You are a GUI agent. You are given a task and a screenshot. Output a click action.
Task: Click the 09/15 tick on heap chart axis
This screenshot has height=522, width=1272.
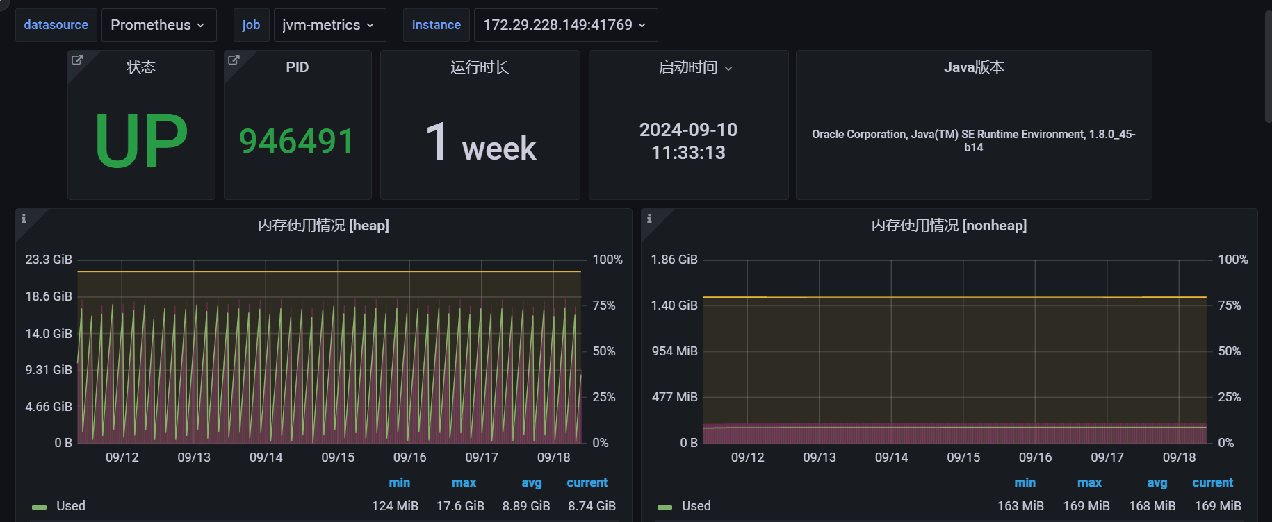pyautogui.click(x=338, y=457)
